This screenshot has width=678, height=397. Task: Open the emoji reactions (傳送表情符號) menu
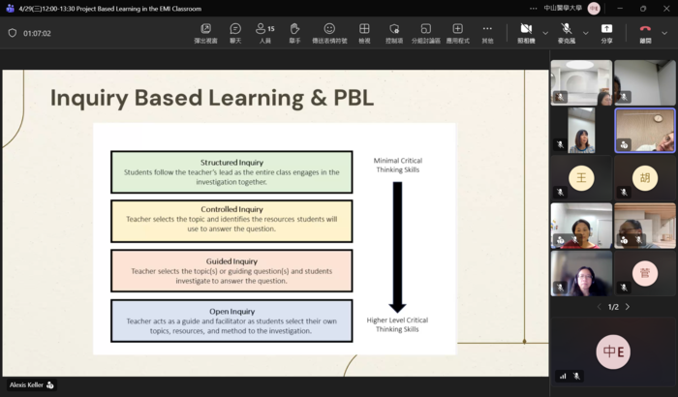pos(329,33)
